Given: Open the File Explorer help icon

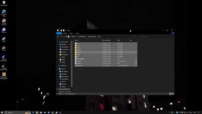Looking at the screenshot, I should (173, 33).
